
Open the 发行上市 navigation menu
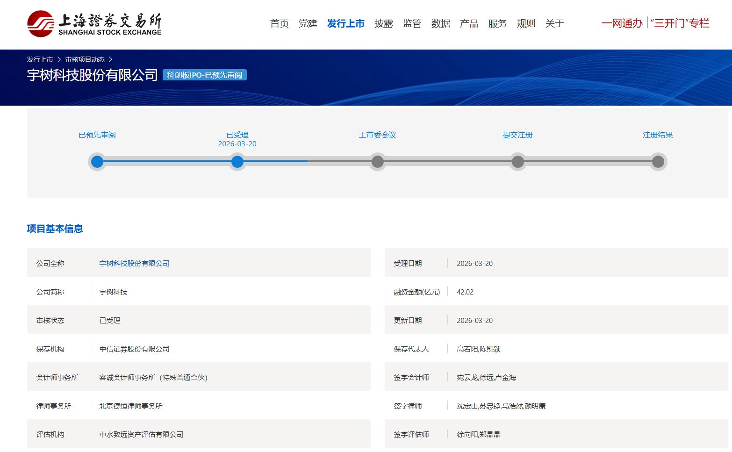(x=345, y=23)
